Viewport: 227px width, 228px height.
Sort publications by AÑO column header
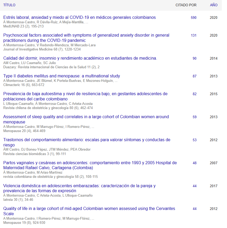[213, 5]
